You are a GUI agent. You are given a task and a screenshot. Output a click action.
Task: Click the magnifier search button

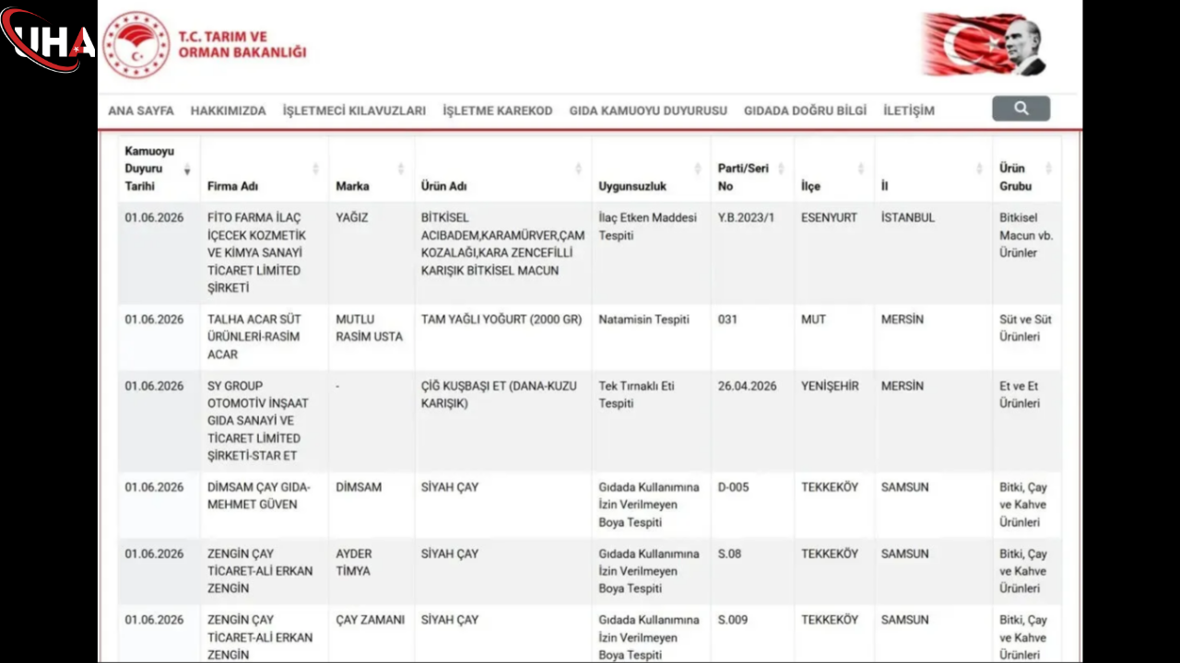(1021, 109)
